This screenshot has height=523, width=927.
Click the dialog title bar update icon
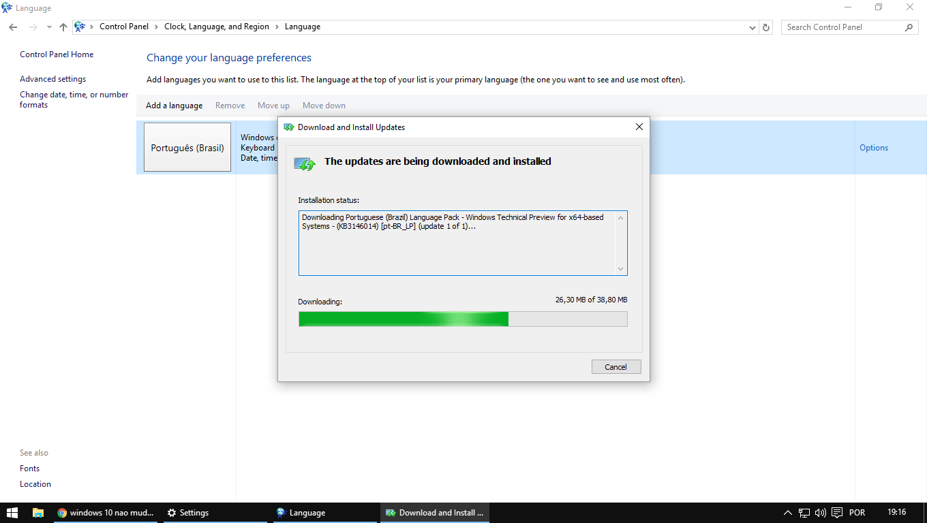pos(289,127)
